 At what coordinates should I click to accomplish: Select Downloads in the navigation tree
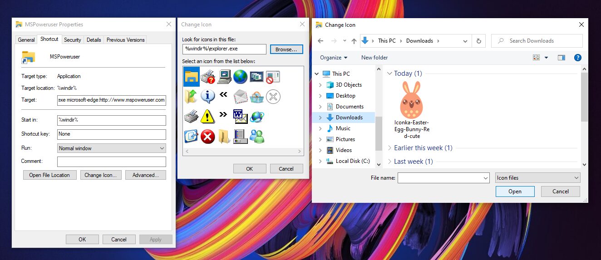349,118
